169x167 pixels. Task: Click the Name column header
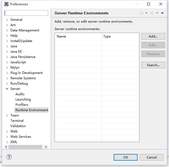coord(78,36)
